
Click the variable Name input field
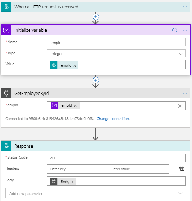tap(116, 42)
